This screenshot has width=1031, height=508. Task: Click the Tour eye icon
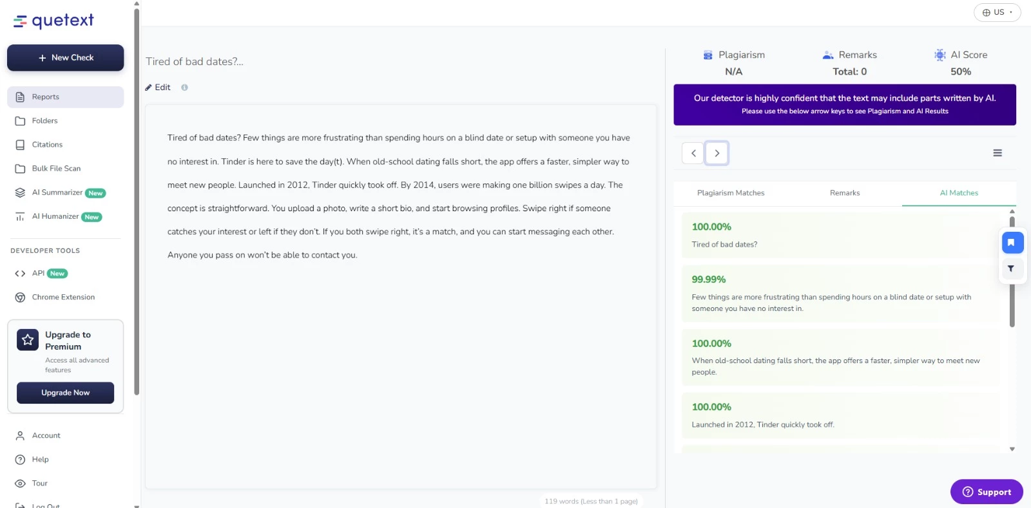[x=20, y=484]
